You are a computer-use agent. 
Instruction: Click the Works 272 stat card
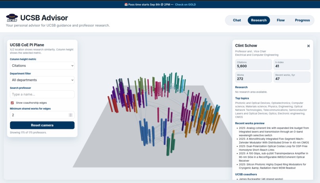tap(253, 77)
